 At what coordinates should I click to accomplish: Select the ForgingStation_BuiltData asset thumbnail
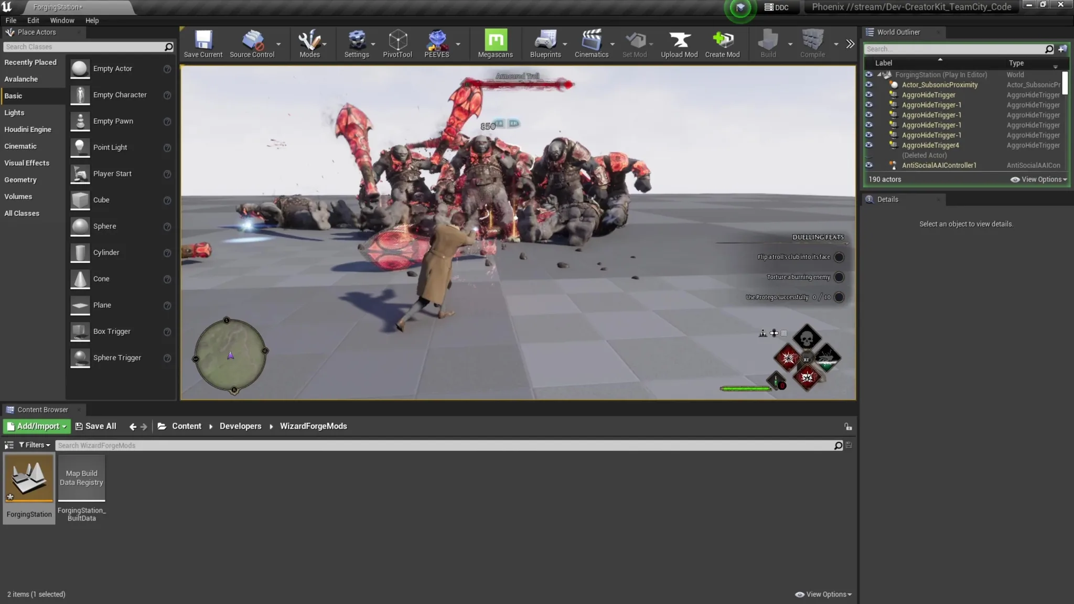click(81, 478)
